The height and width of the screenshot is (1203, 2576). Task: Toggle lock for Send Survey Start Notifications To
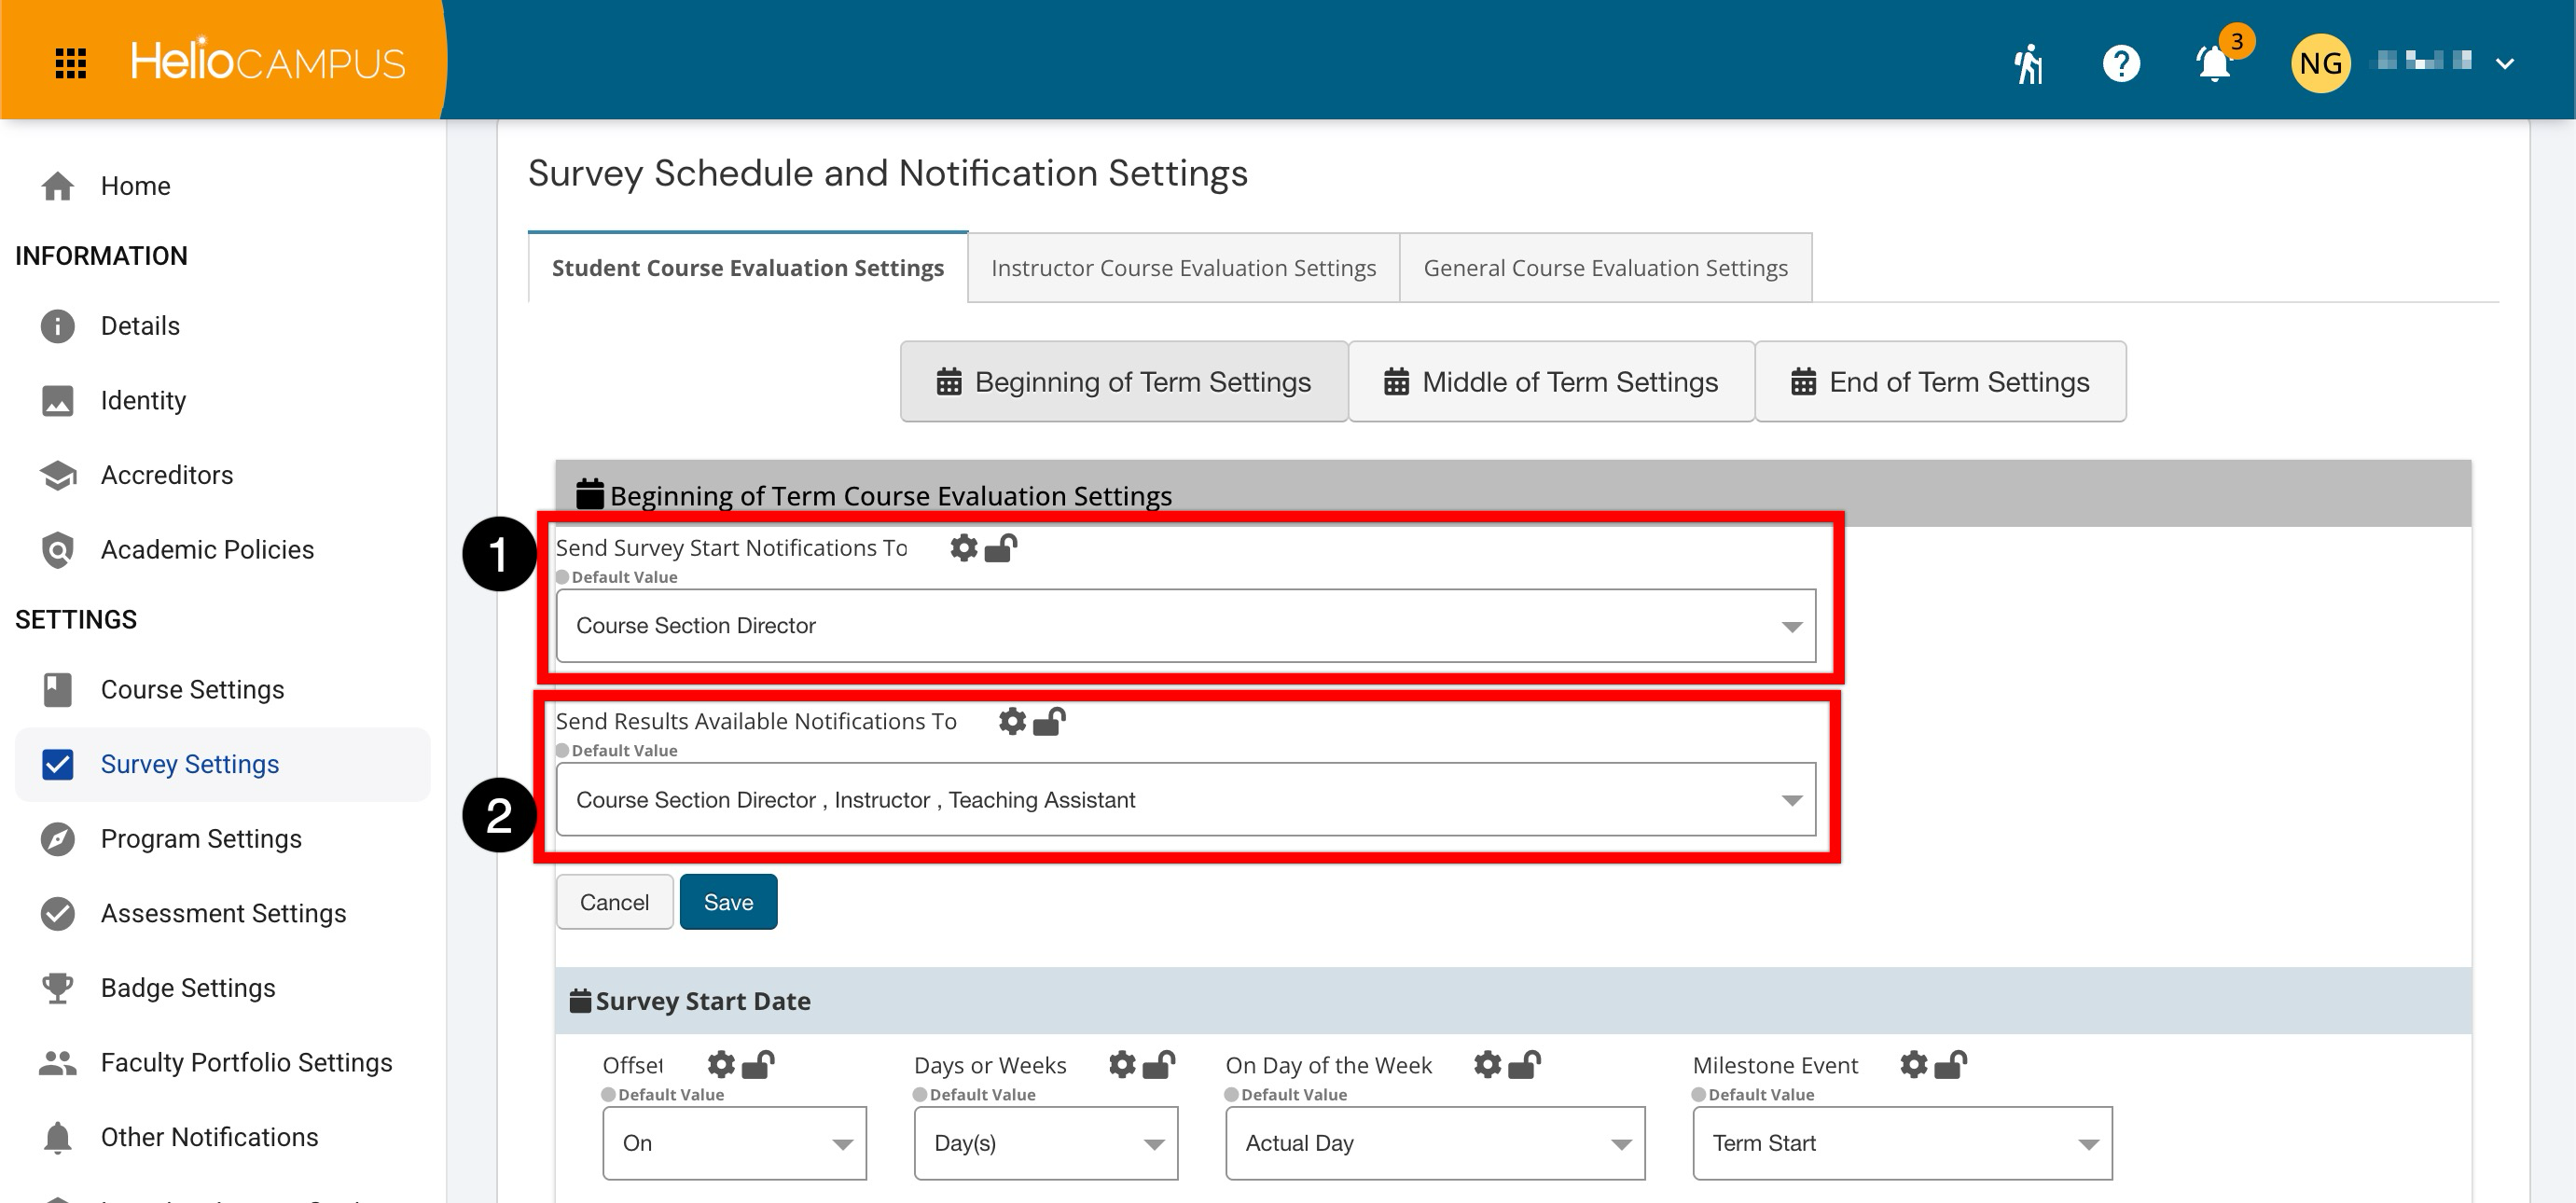[1001, 547]
